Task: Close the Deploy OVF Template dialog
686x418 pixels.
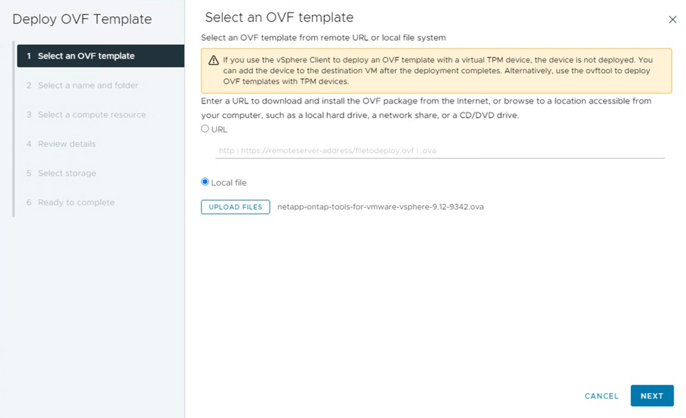Action: (673, 20)
